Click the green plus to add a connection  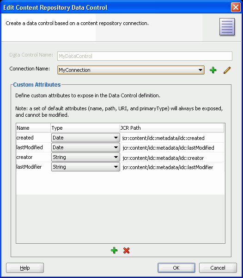pos(213,70)
